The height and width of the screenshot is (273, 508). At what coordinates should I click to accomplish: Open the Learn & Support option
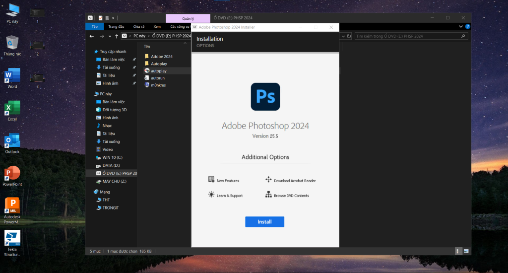pos(225,195)
